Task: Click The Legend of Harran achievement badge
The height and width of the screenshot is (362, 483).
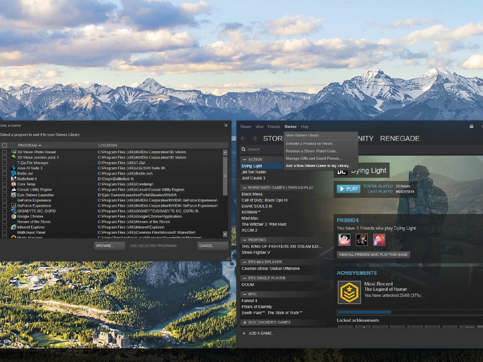Action: tap(349, 292)
